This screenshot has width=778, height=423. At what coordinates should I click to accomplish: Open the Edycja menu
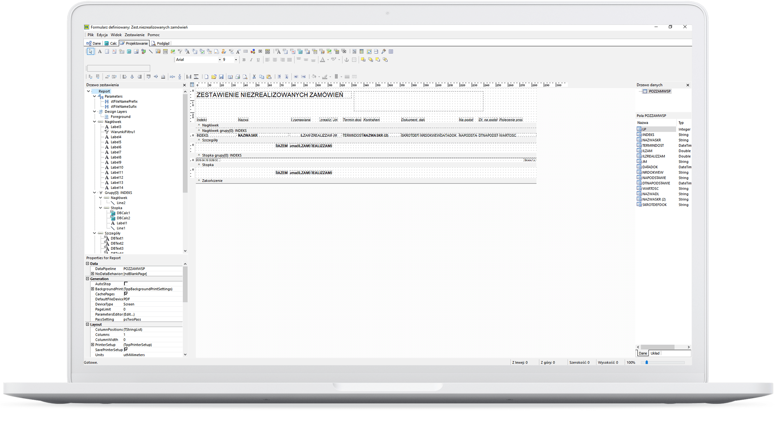(102, 35)
